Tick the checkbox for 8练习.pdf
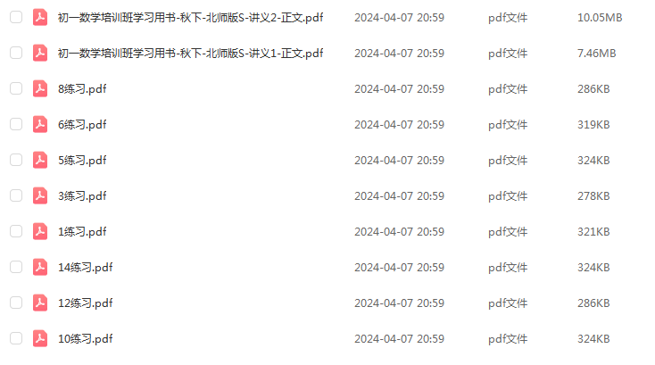The image size is (655, 365). click(x=16, y=88)
